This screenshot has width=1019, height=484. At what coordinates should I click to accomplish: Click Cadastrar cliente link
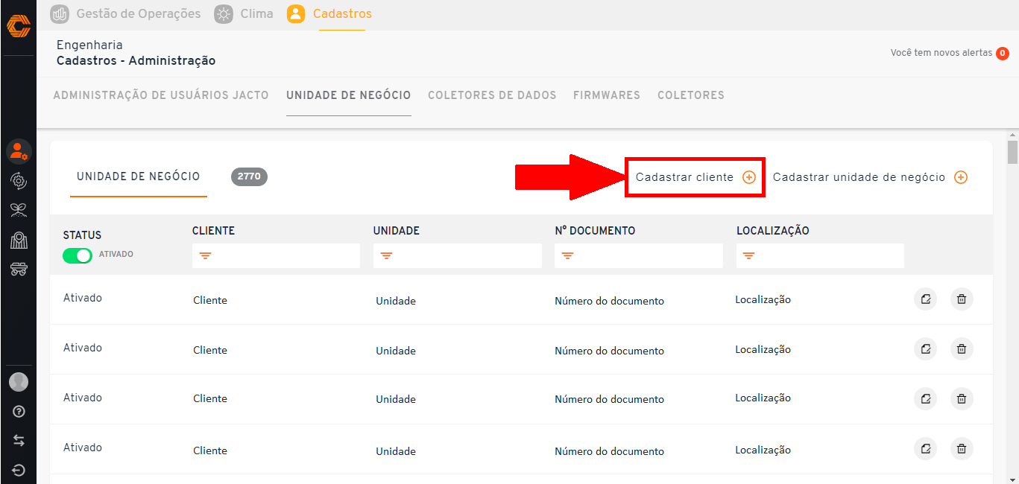click(684, 177)
